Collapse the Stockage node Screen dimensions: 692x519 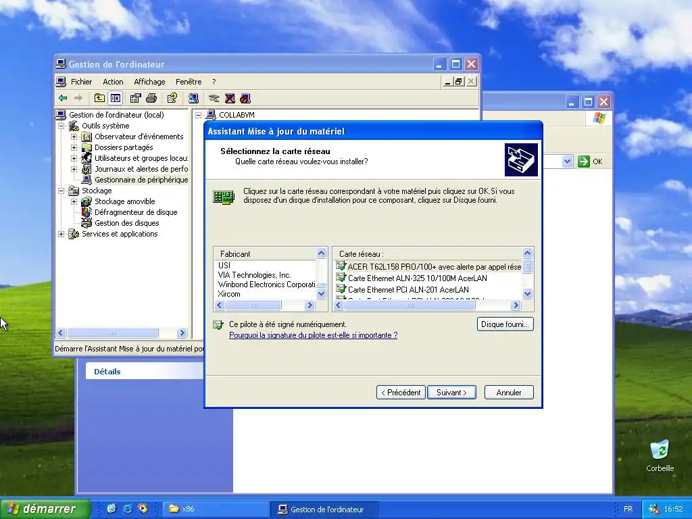pos(61,191)
